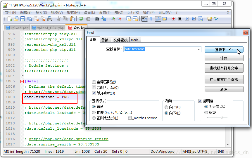Click the Save All icon

pos(30,19)
